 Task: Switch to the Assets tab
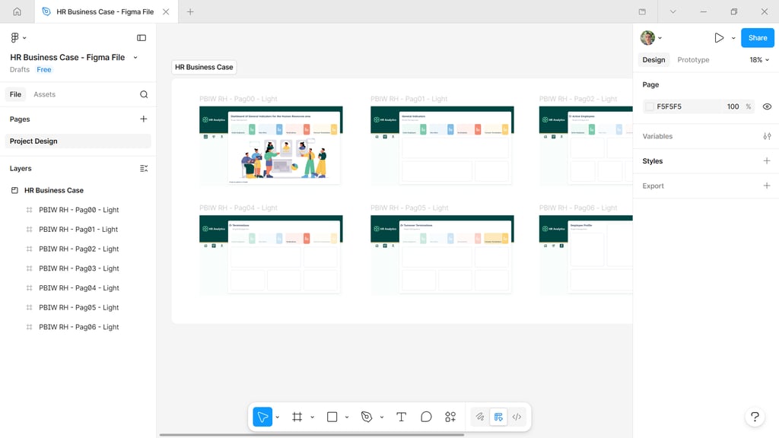click(x=44, y=94)
